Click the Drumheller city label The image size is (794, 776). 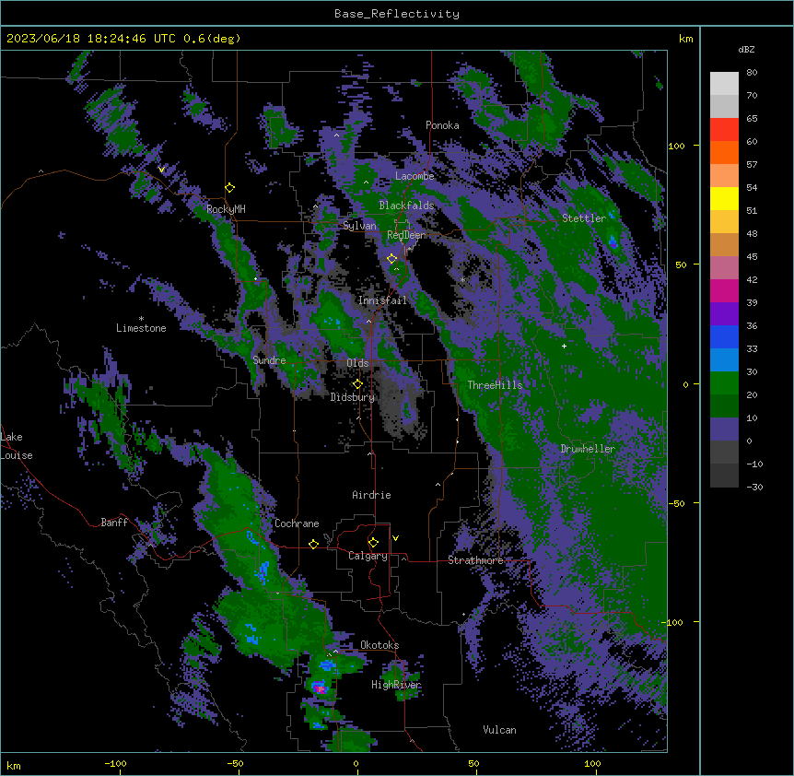[x=588, y=449]
